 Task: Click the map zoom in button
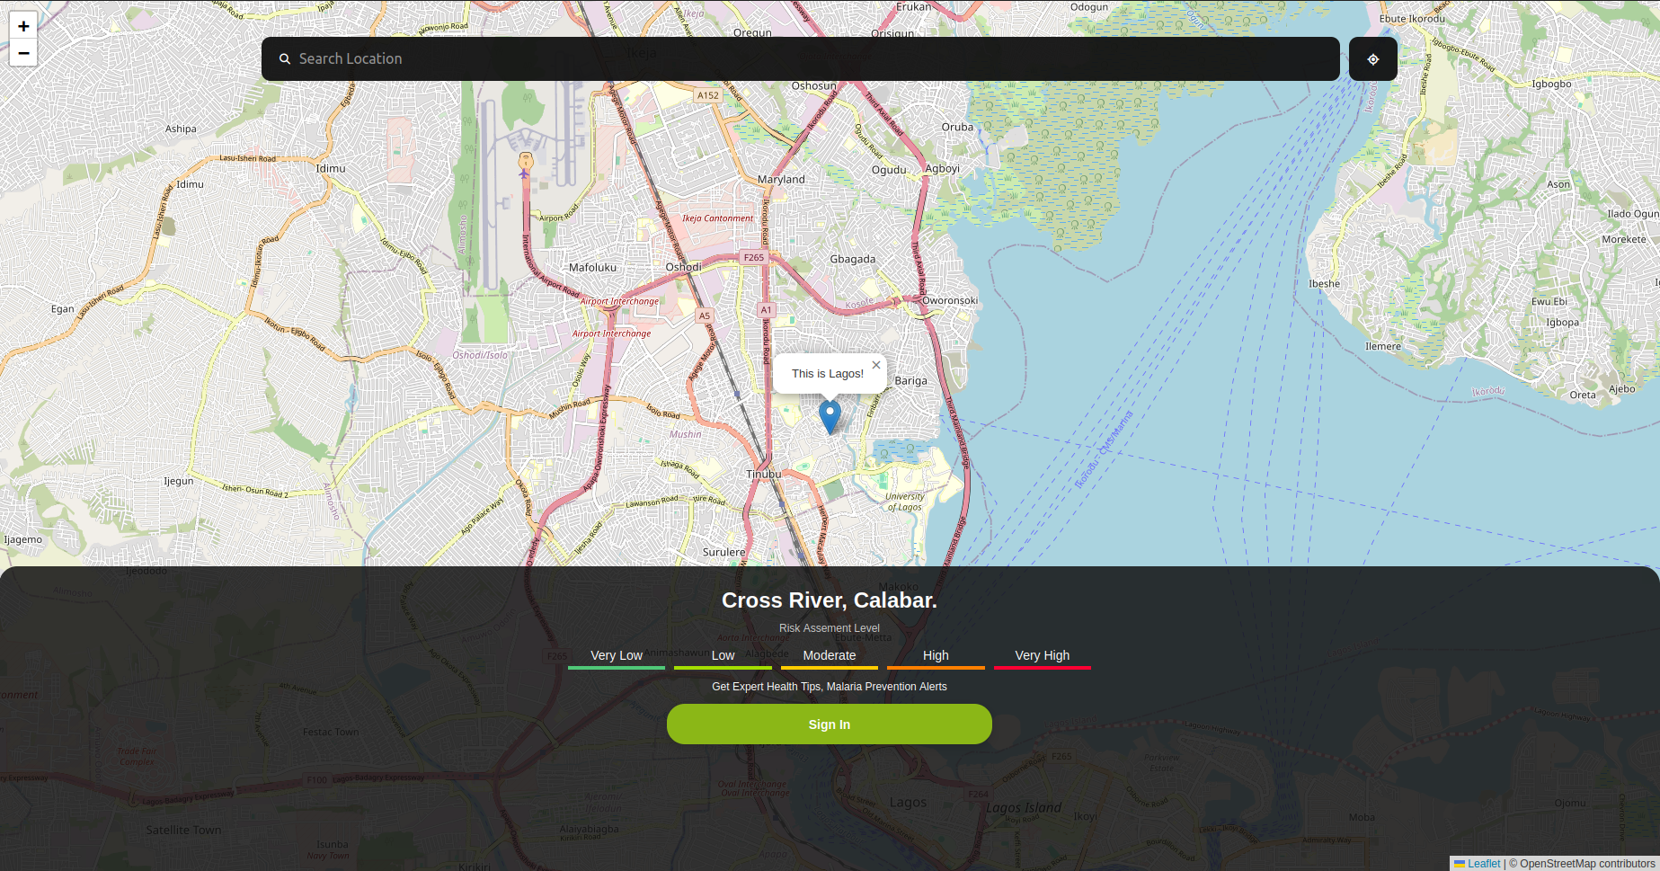pos(23,26)
